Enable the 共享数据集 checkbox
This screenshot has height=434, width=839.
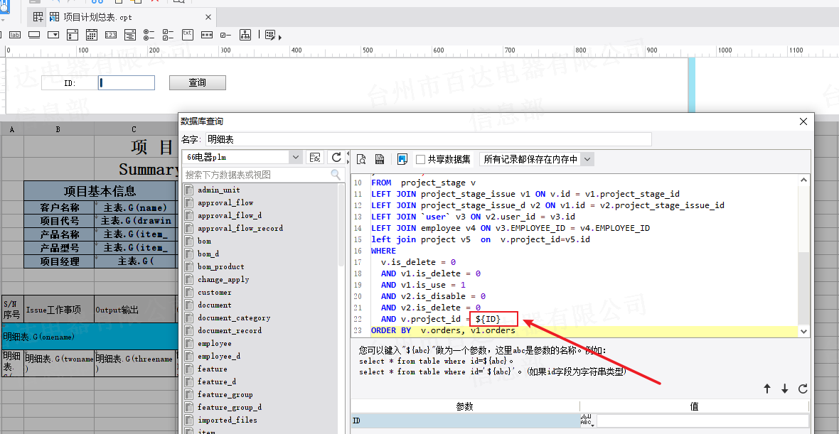point(421,159)
